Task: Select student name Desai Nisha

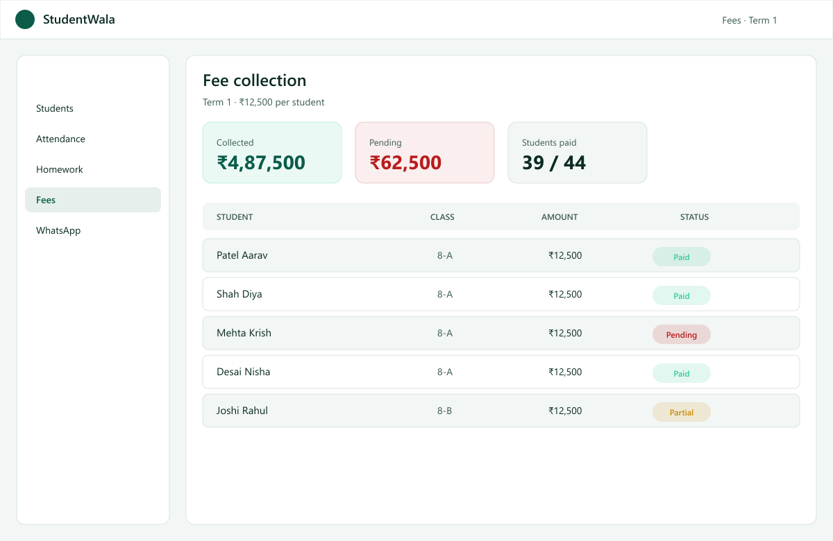Action: point(243,372)
